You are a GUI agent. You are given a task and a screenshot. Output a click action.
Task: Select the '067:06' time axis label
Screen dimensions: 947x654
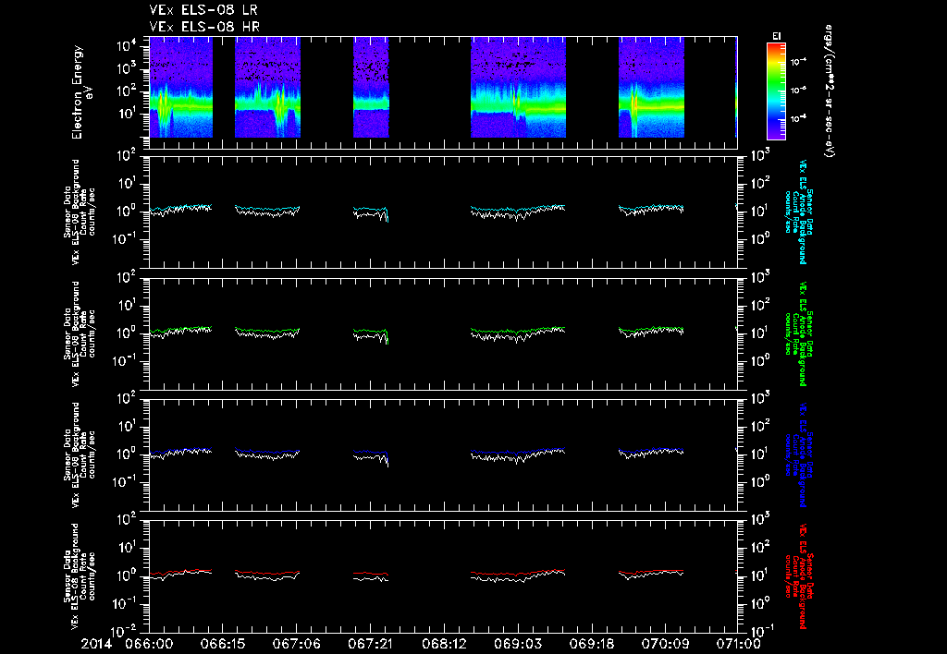(296, 644)
